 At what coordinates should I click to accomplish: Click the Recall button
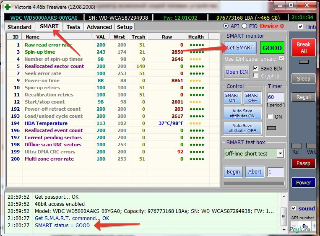pos(304,97)
